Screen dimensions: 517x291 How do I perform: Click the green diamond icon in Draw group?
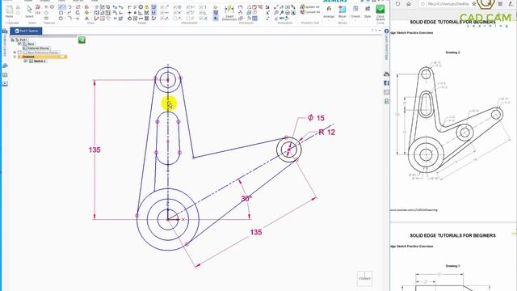click(x=86, y=13)
